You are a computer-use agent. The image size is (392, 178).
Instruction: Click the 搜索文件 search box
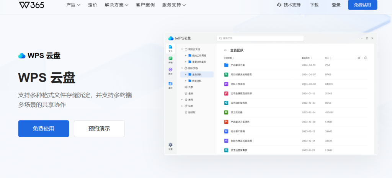[x=260, y=38]
